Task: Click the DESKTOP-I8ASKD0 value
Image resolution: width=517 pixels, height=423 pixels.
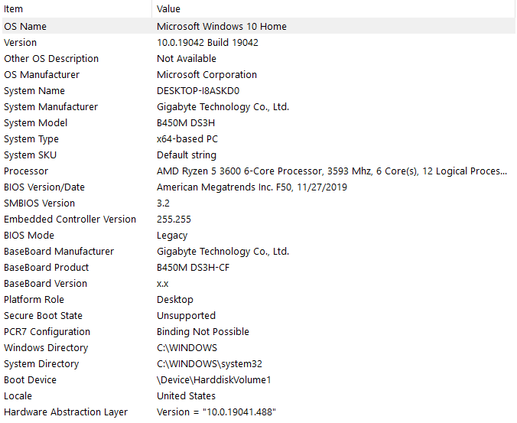Action: click(x=198, y=91)
